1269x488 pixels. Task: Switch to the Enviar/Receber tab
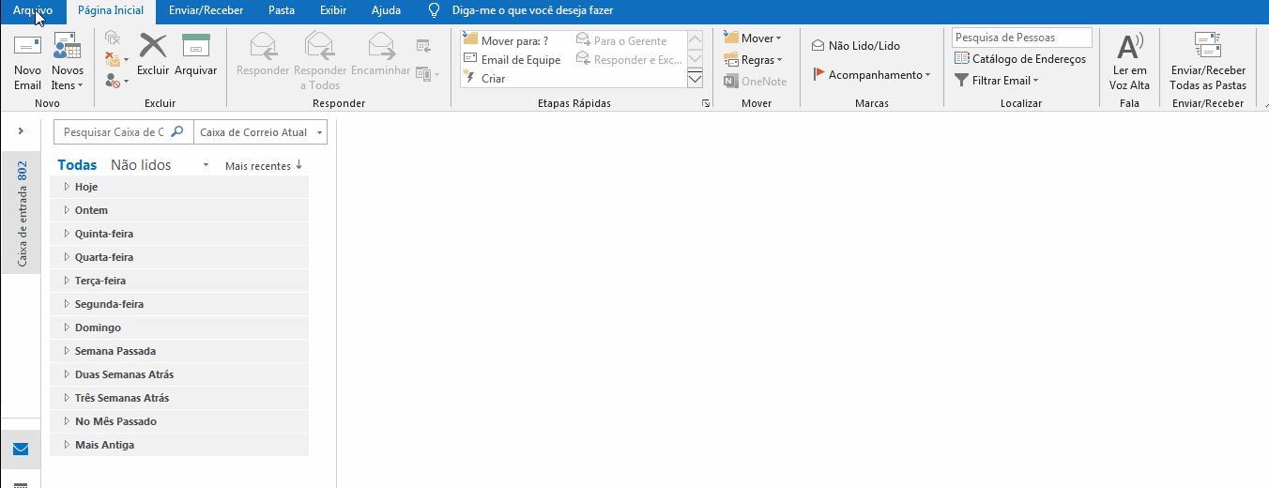click(x=206, y=11)
